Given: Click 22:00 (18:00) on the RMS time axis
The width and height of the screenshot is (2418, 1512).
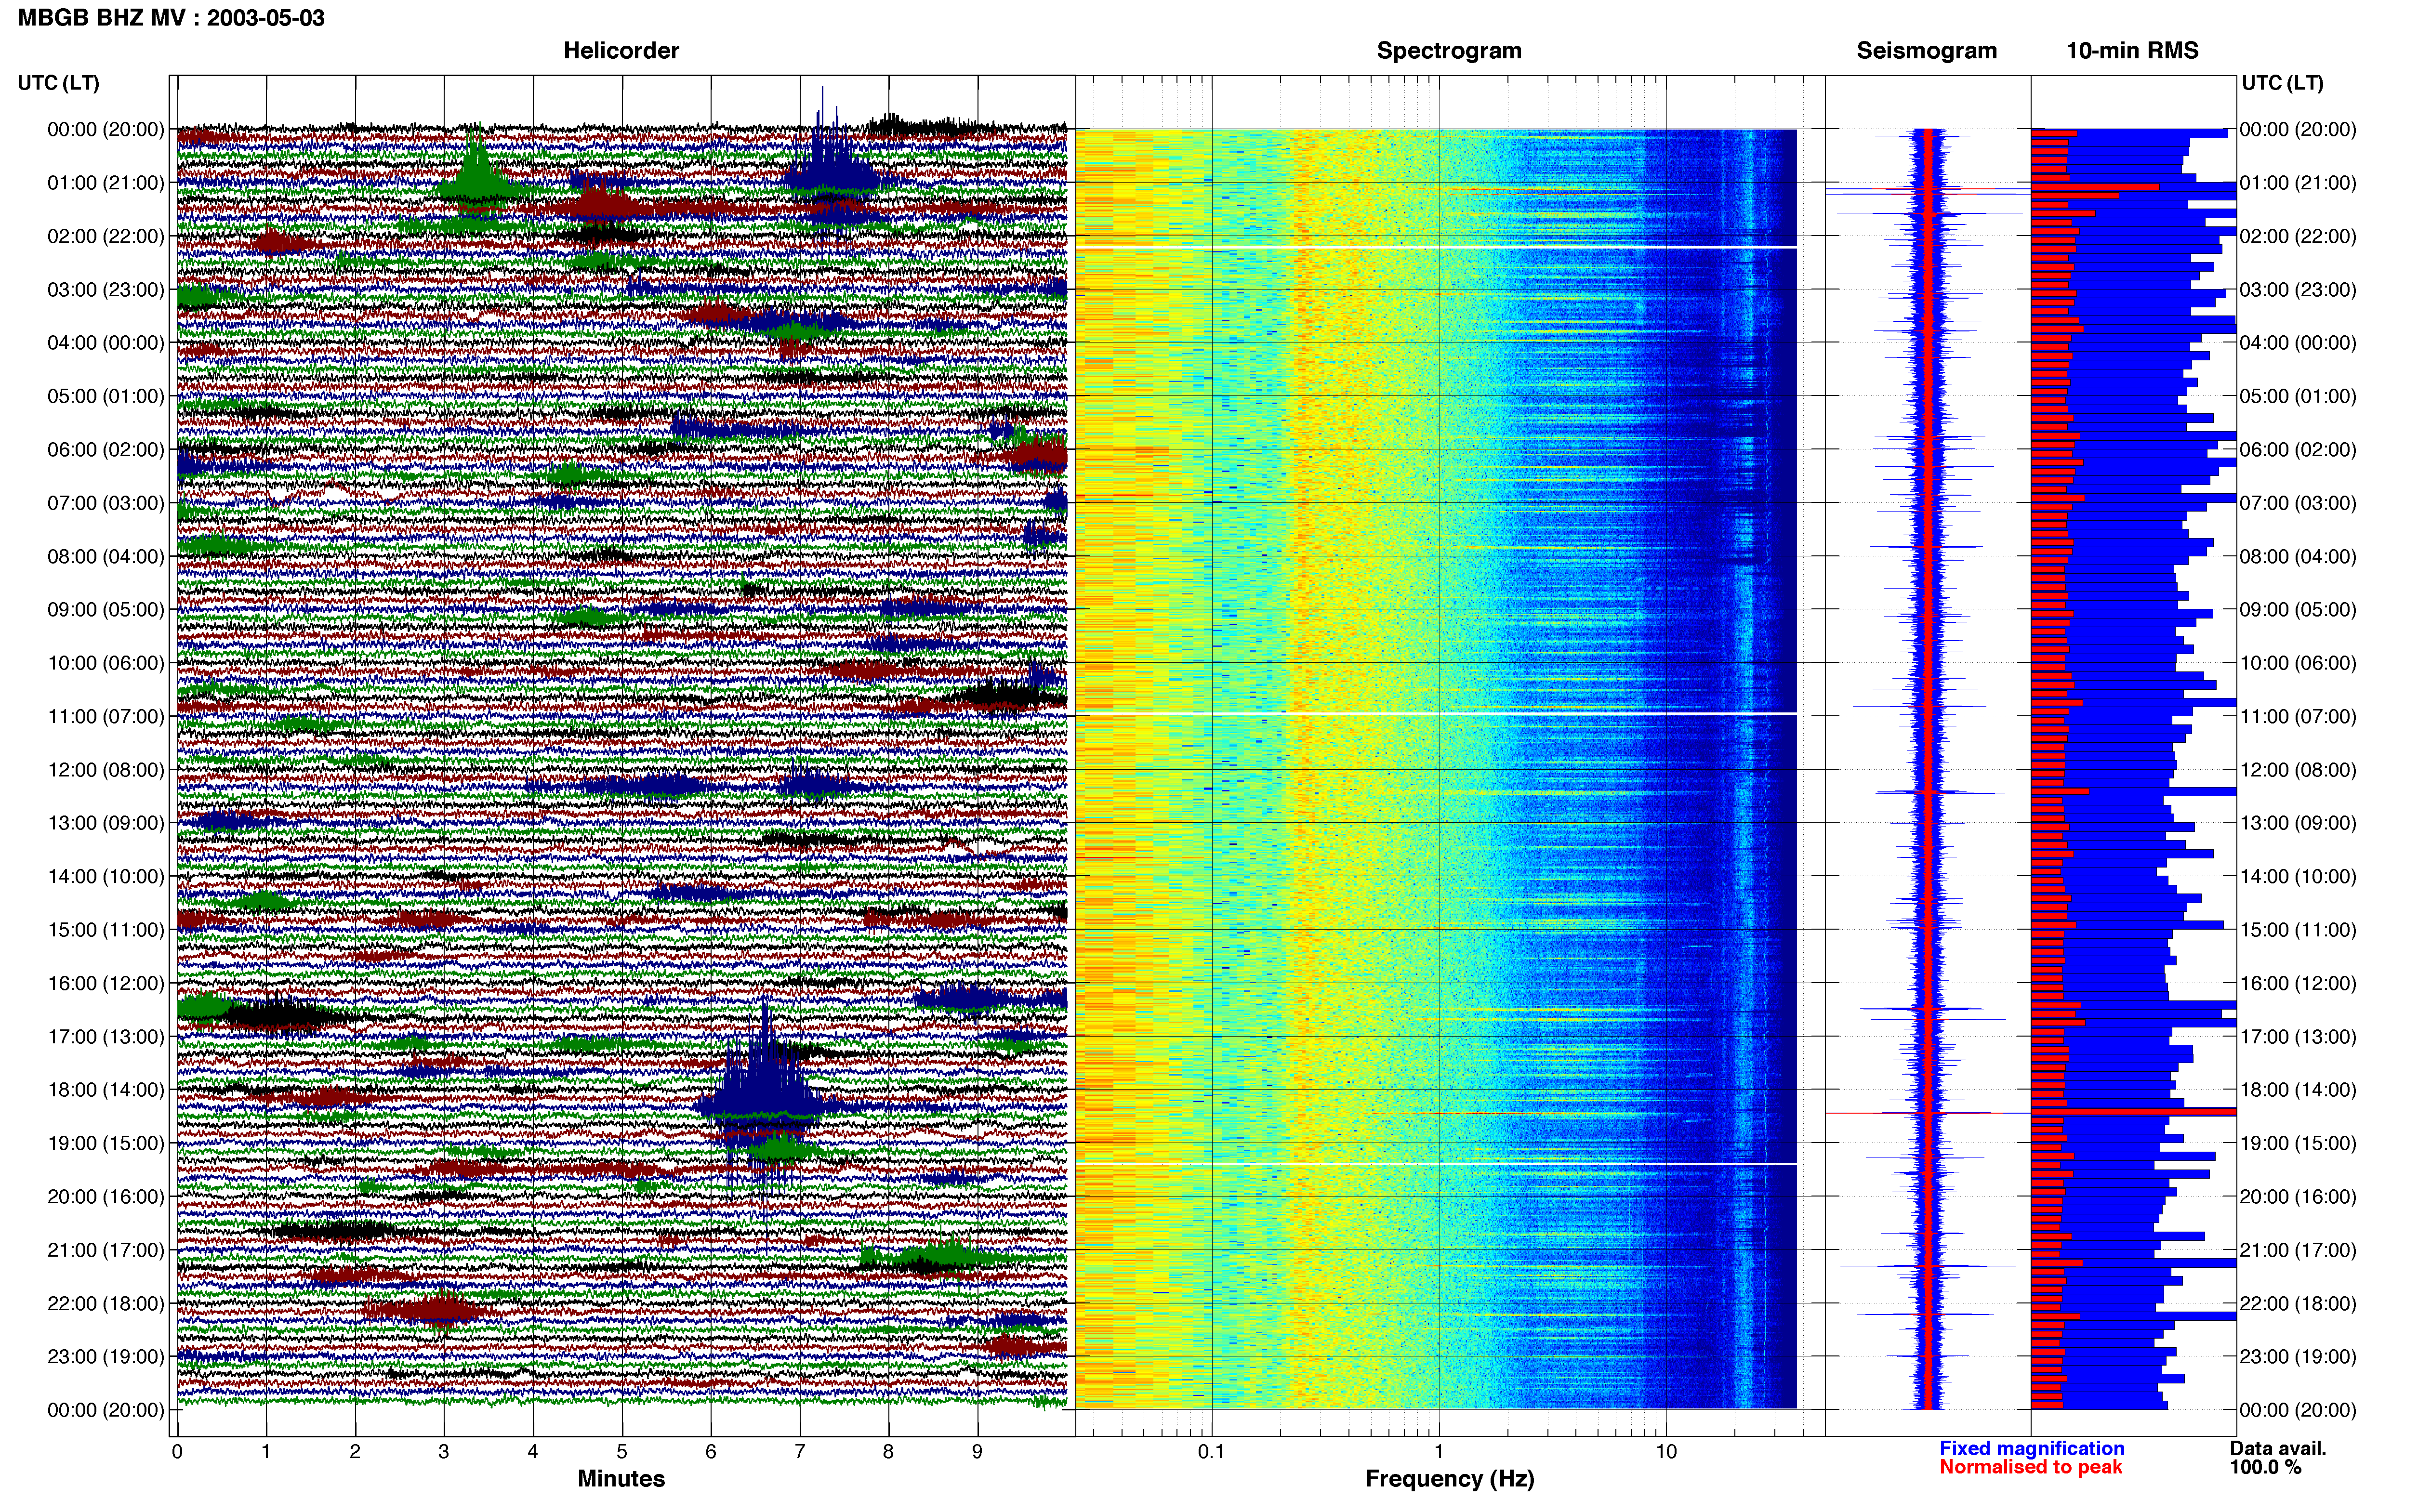Looking at the screenshot, I should (x=2298, y=1304).
